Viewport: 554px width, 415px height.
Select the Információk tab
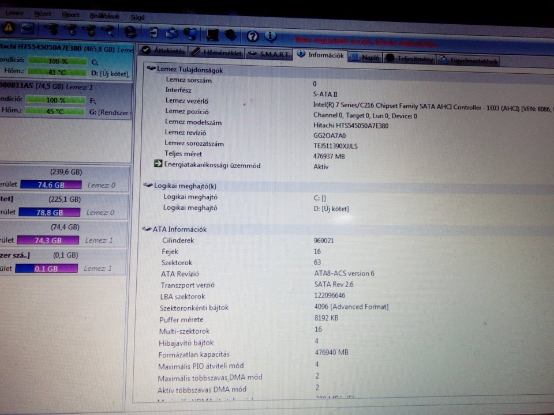[x=320, y=55]
